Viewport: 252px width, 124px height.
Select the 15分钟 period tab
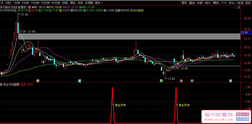click(35, 3)
